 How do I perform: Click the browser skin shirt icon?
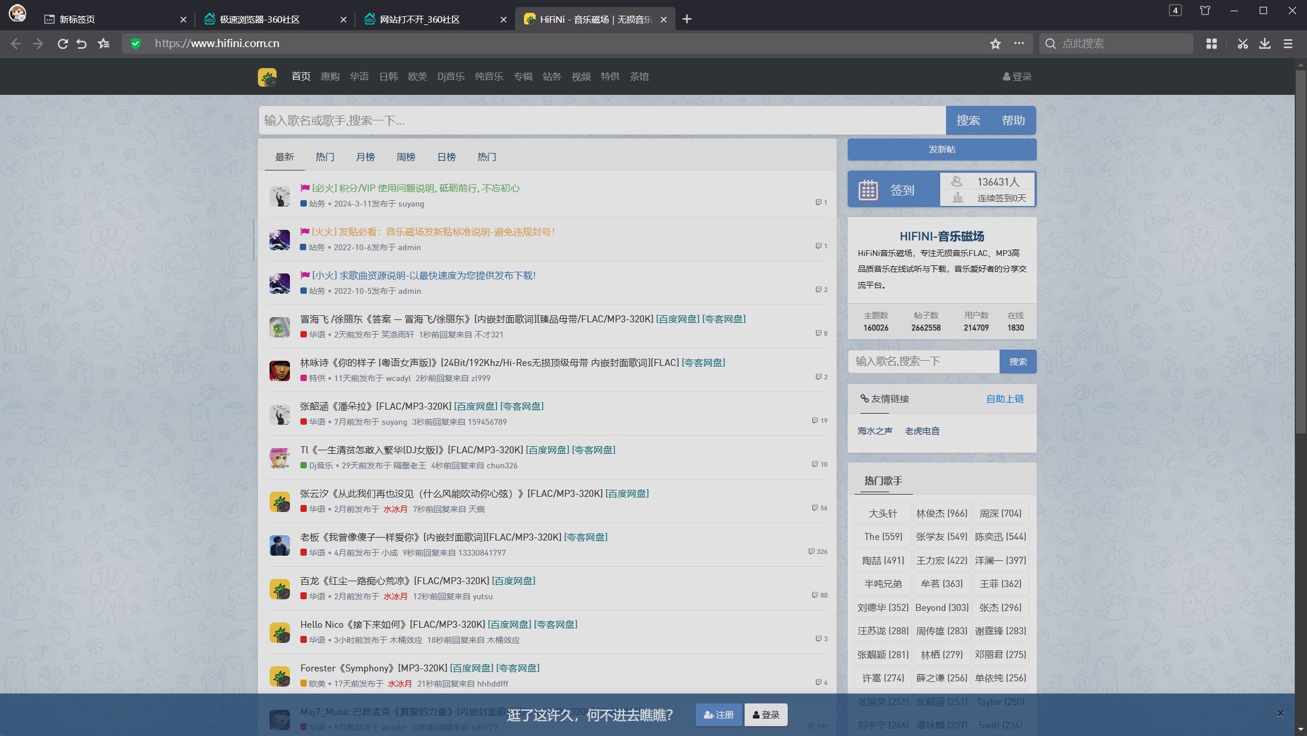(x=1205, y=10)
